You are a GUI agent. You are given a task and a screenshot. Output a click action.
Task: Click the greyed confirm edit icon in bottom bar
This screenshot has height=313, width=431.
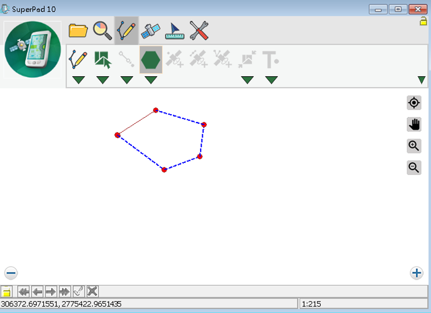click(78, 291)
